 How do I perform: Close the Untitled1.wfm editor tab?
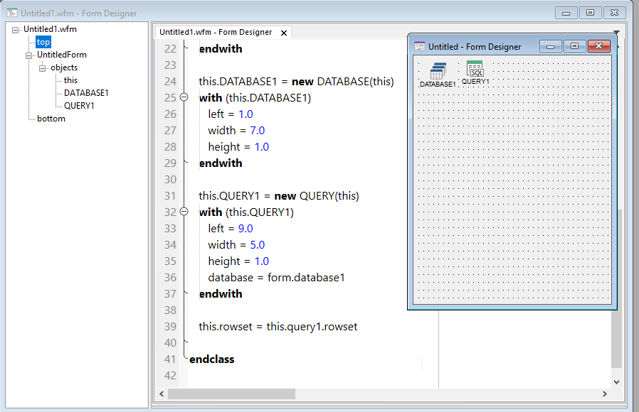[x=284, y=33]
